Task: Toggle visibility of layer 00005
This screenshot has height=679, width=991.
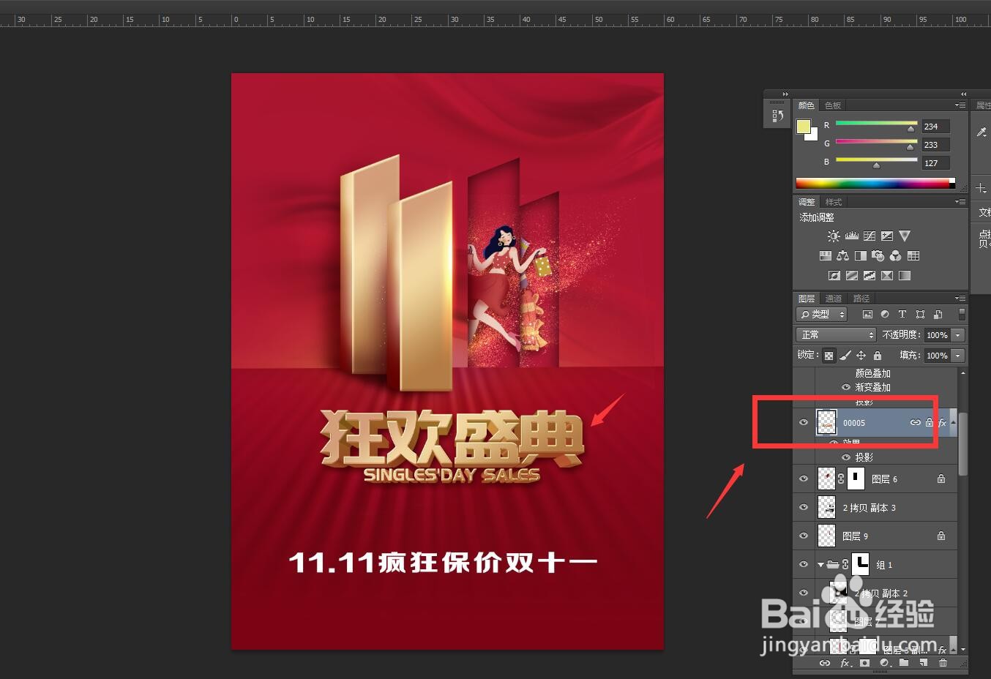Action: coord(804,422)
